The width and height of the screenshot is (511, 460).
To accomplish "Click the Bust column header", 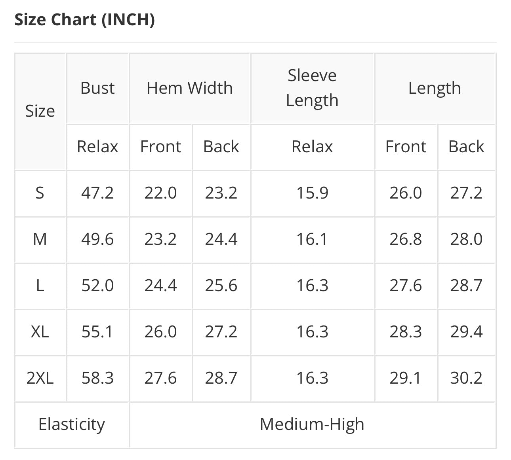I will click(x=97, y=88).
